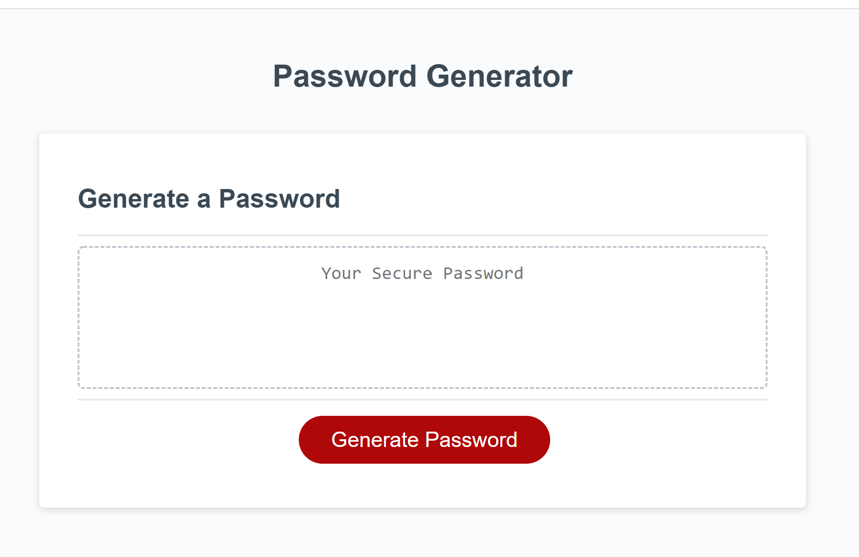The height and width of the screenshot is (557, 859).
Task: Click the placeholder text Your Secure Password
Action: click(422, 273)
